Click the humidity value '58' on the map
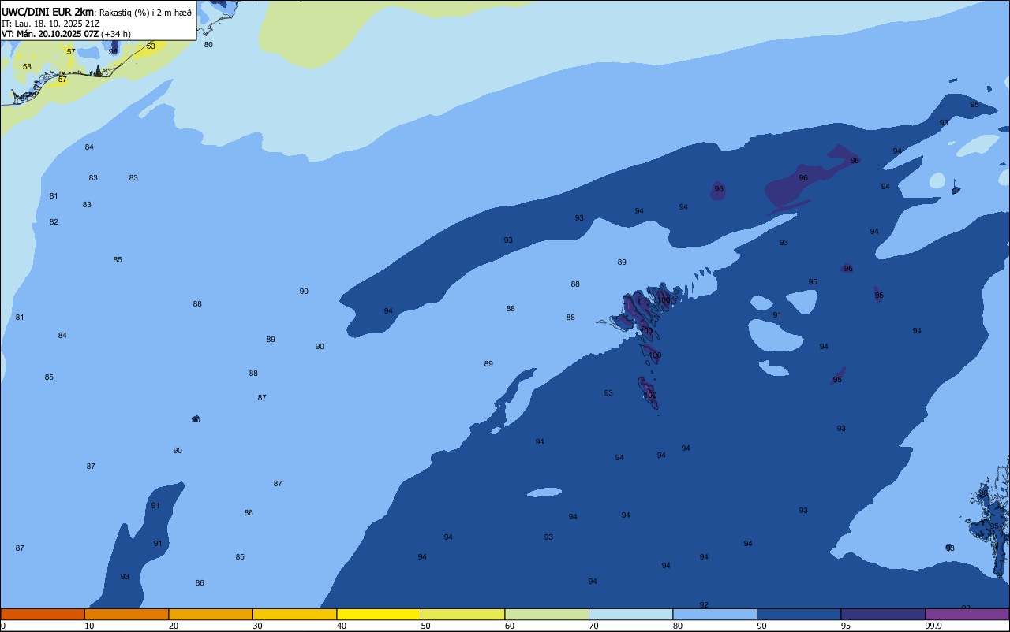Screen dimensions: 1010x632 coord(27,67)
